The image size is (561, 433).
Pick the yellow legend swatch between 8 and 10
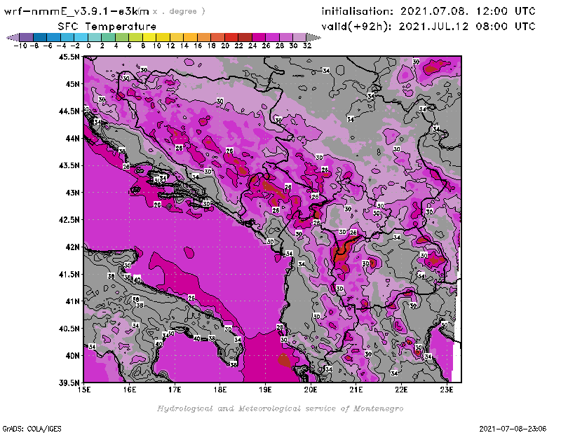tap(149, 37)
